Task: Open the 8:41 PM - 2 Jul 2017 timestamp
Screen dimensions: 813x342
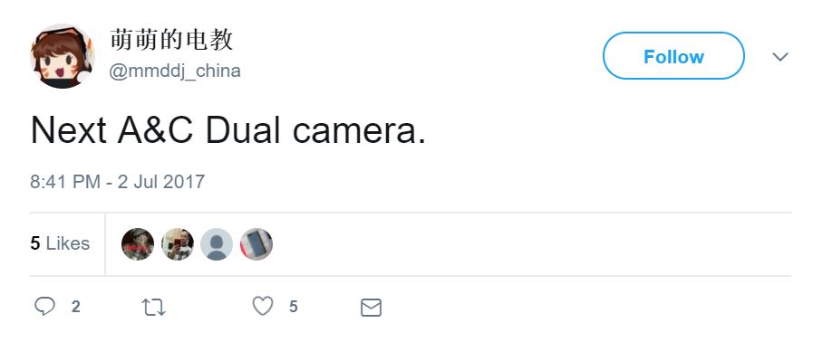Action: coord(117,182)
